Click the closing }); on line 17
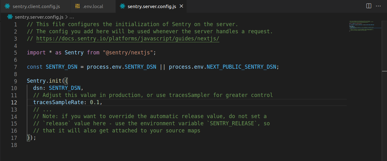Image resolution: width=387 pixels, height=161 pixels. pos(32,138)
